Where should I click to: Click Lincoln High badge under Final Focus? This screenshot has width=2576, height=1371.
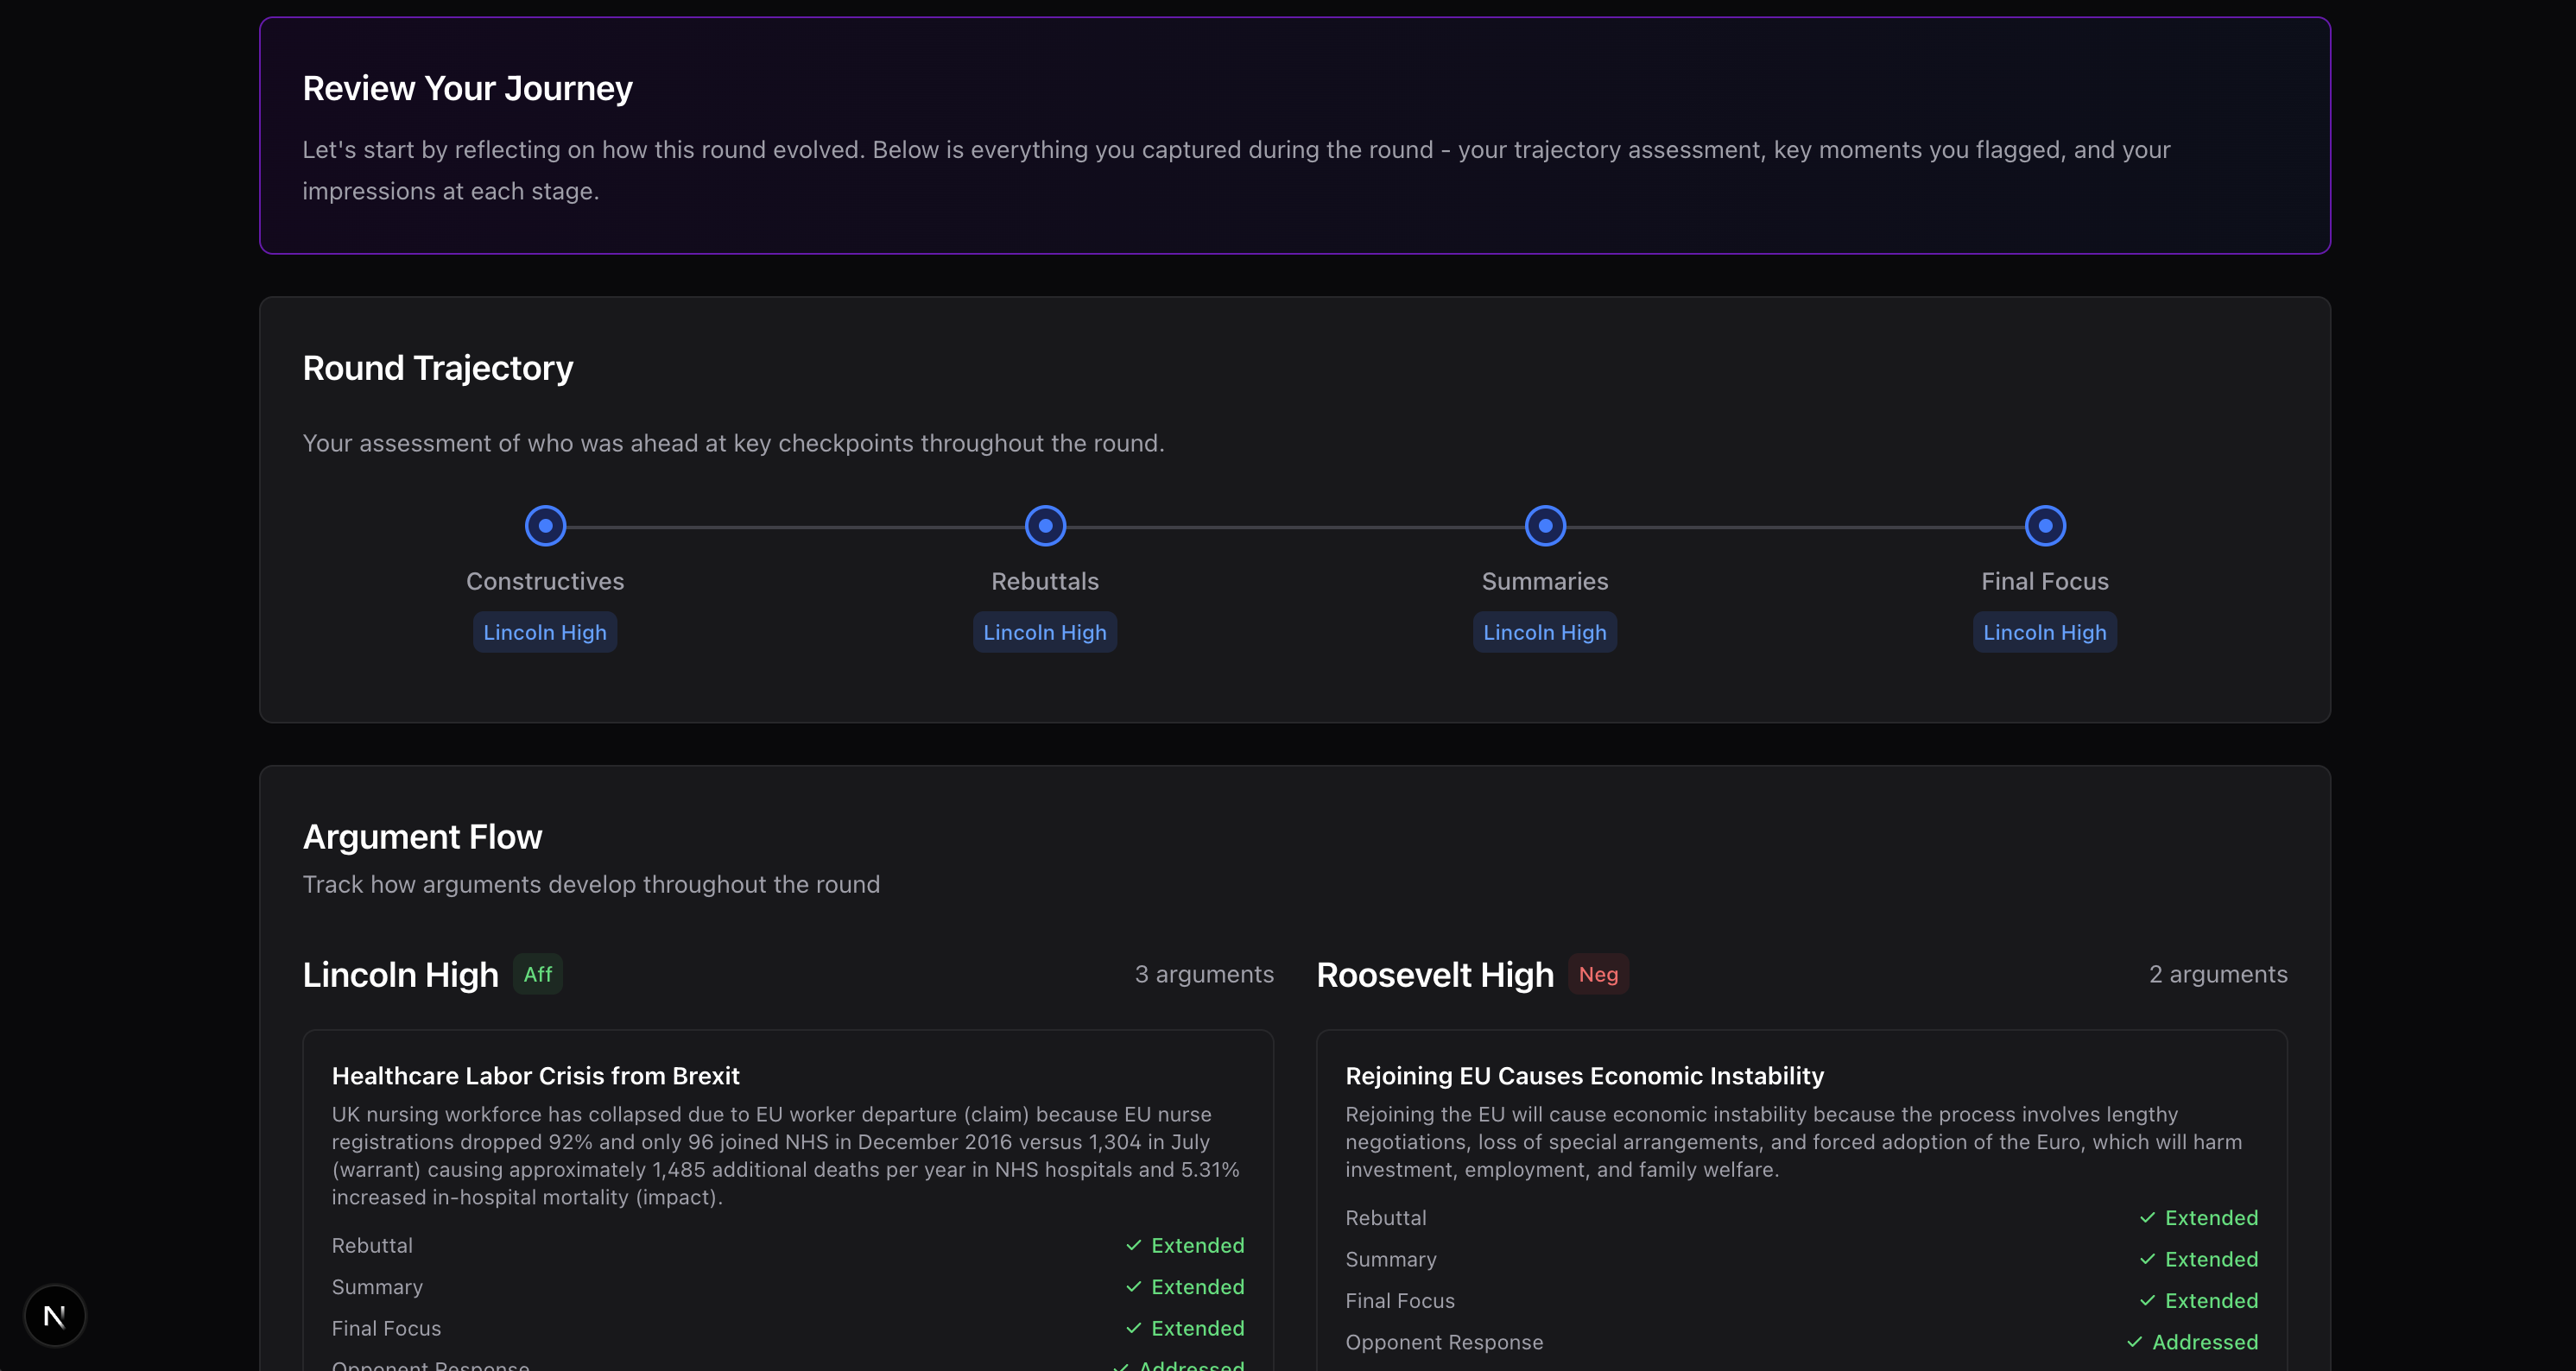[2045, 633]
